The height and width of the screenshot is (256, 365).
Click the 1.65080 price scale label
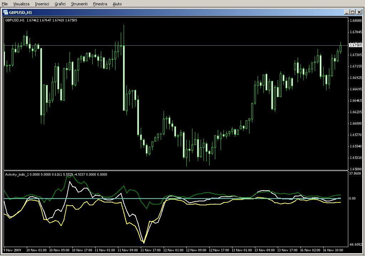point(356,169)
